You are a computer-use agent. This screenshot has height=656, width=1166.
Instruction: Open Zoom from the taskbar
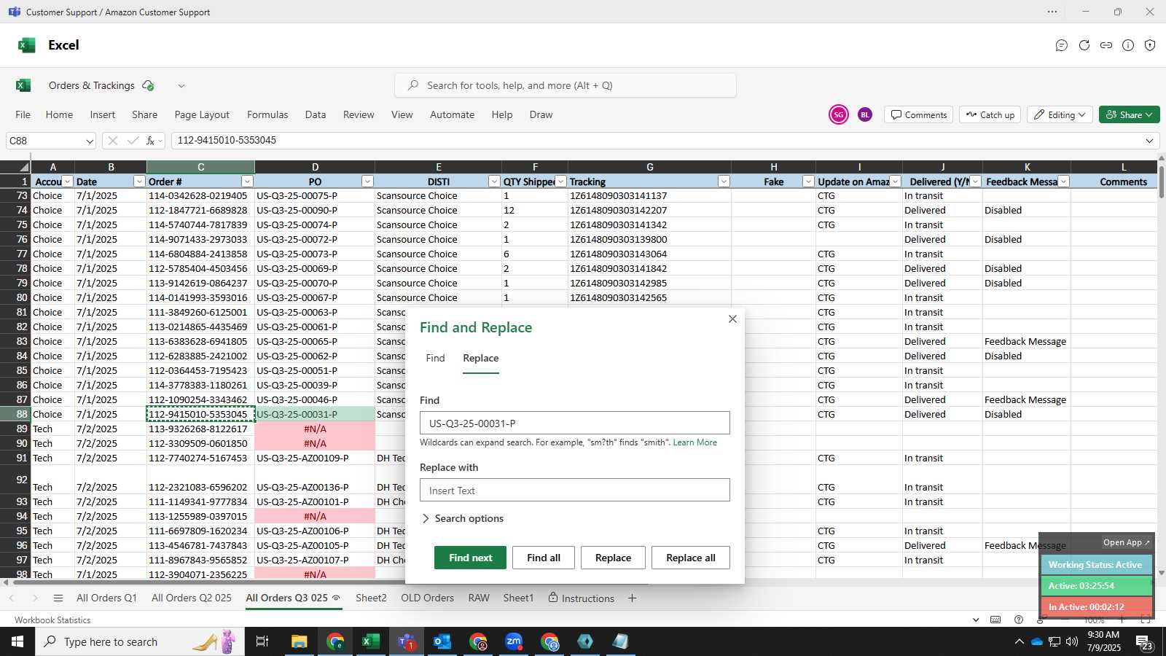514,641
